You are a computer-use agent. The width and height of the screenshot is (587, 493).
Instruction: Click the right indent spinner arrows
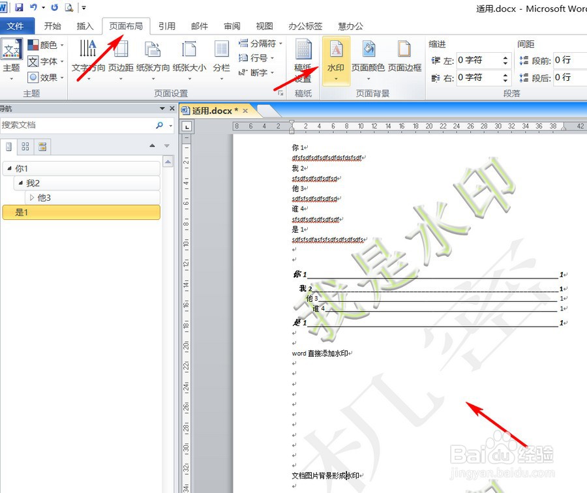click(505, 78)
